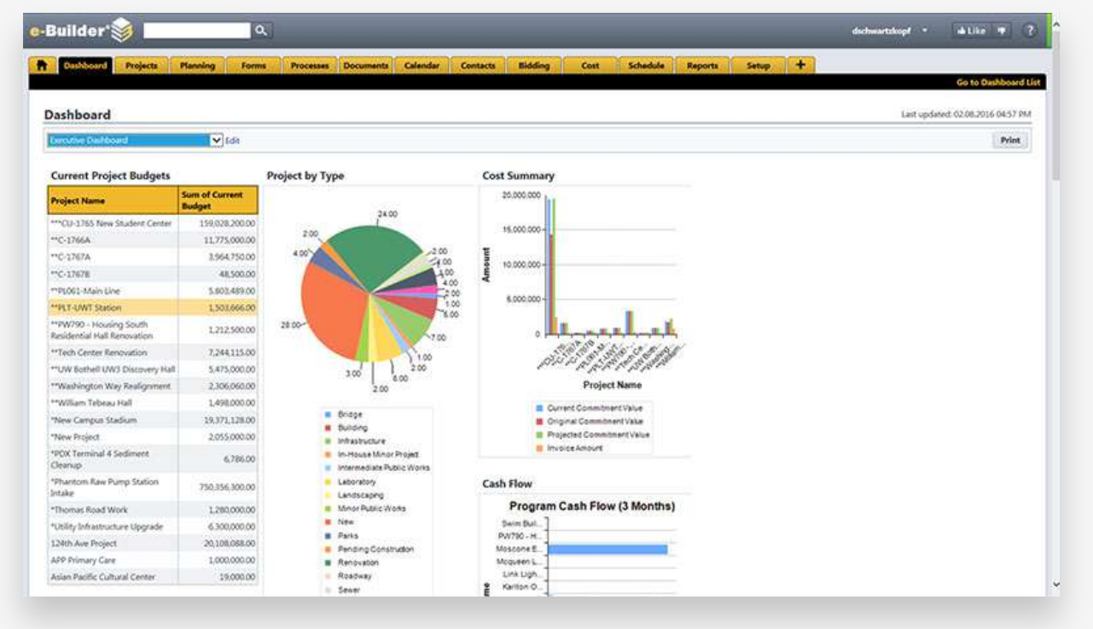The height and width of the screenshot is (629, 1093).
Task: Click the e-Builder logo
Action: point(81,30)
